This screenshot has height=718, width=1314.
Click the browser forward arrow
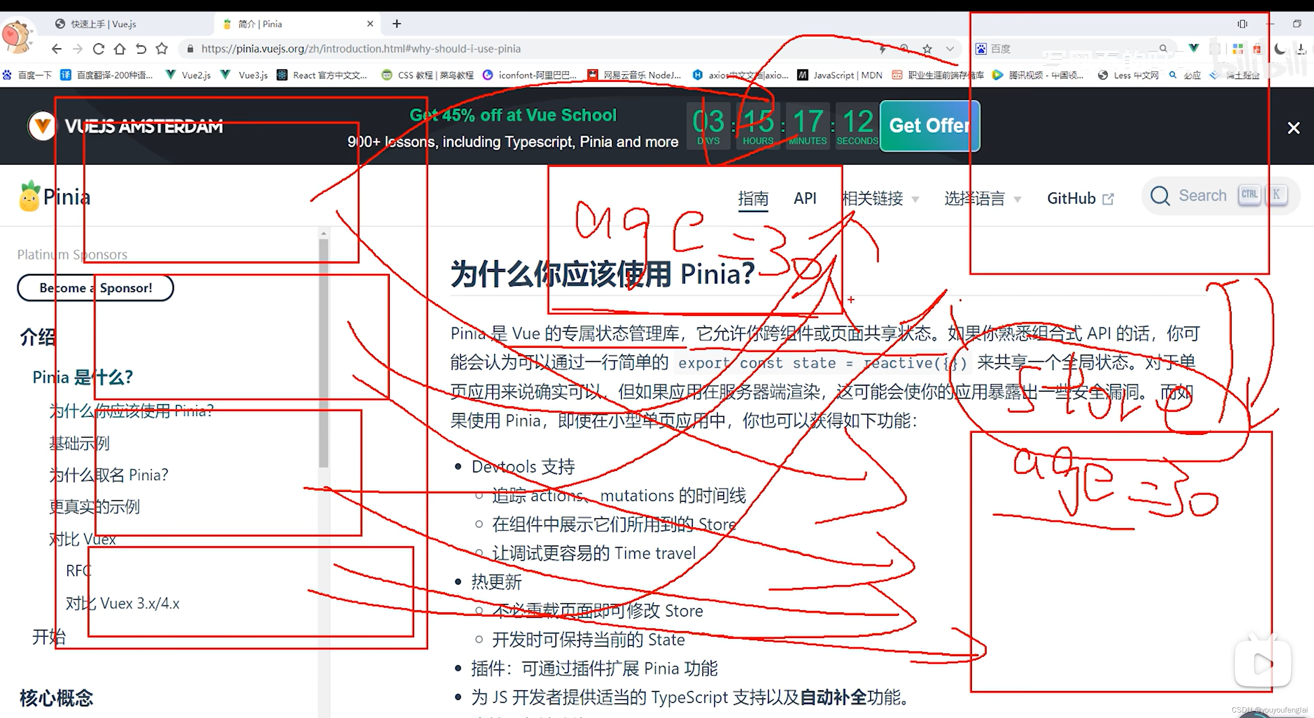tap(78, 49)
